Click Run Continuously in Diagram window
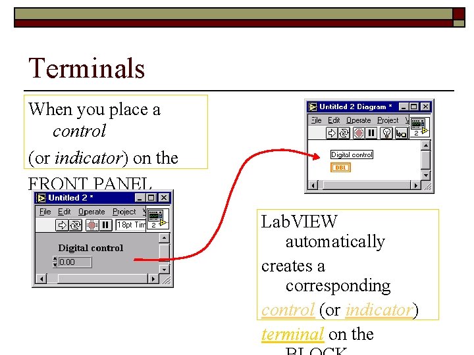 [x=344, y=133]
